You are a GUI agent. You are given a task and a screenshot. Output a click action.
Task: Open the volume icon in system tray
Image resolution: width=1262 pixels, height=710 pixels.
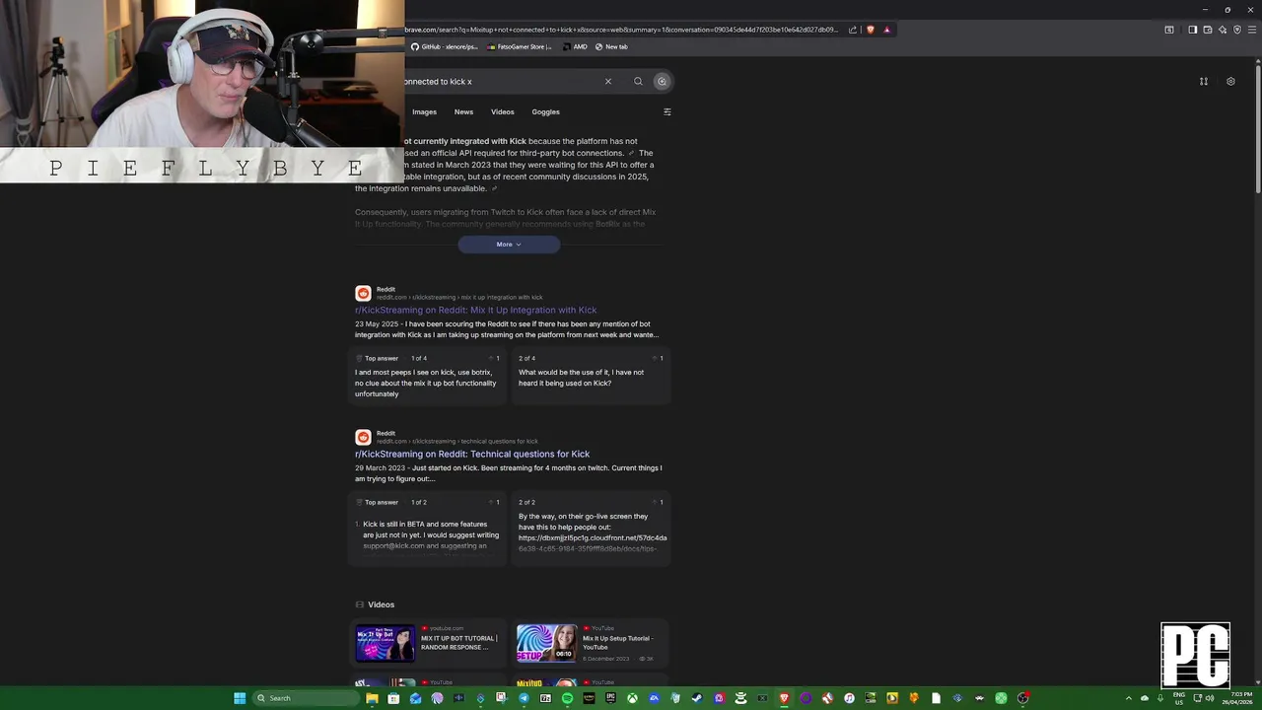pos(1210,698)
